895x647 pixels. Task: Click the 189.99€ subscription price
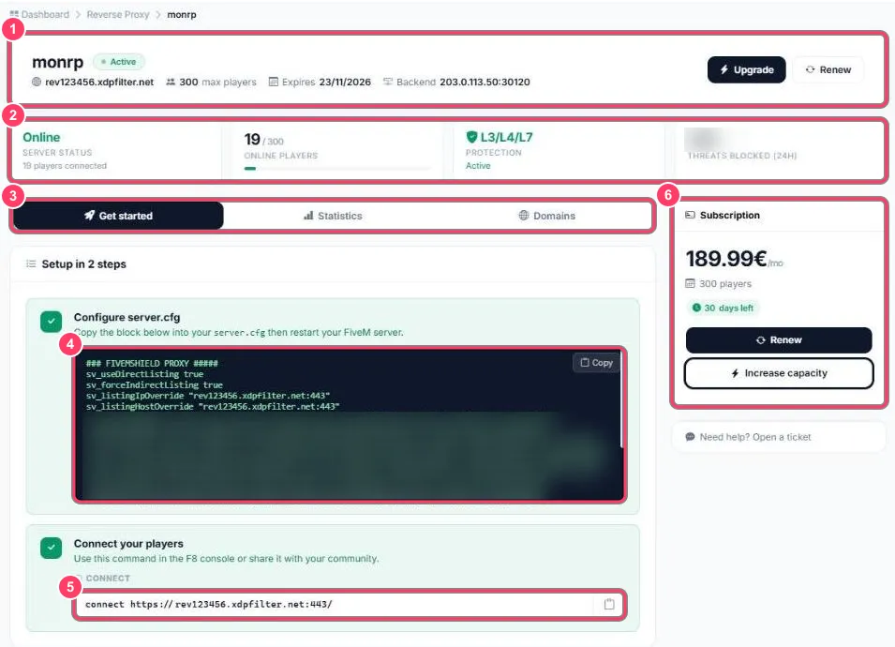pyautogui.click(x=726, y=259)
